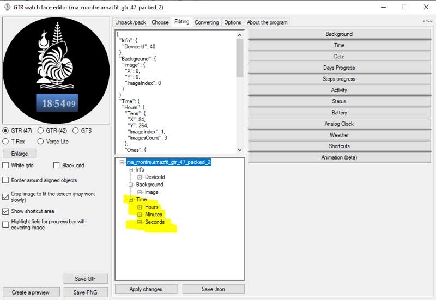Viewport: 436px width, 300px height.
Task: Expand the Hours tree node
Action: pos(140,207)
